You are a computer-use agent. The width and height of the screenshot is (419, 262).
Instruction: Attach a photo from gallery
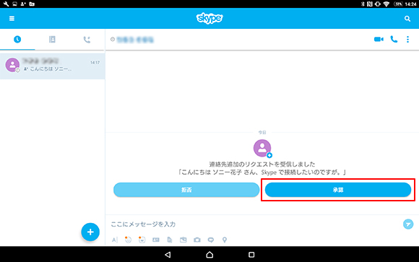tap(183, 240)
